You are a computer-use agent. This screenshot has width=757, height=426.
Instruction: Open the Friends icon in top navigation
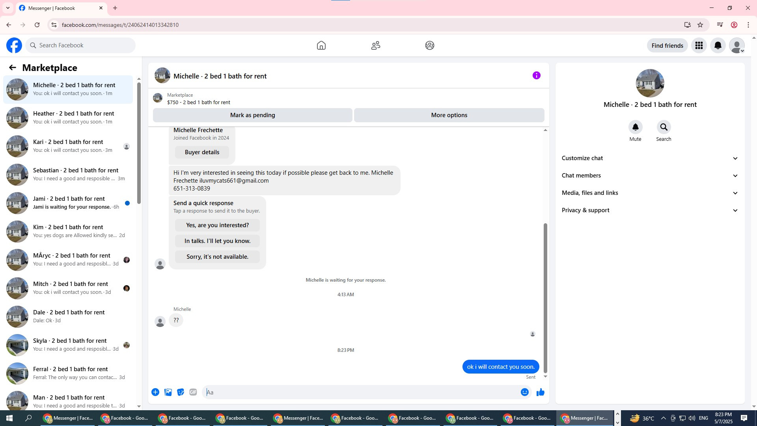coord(375,45)
